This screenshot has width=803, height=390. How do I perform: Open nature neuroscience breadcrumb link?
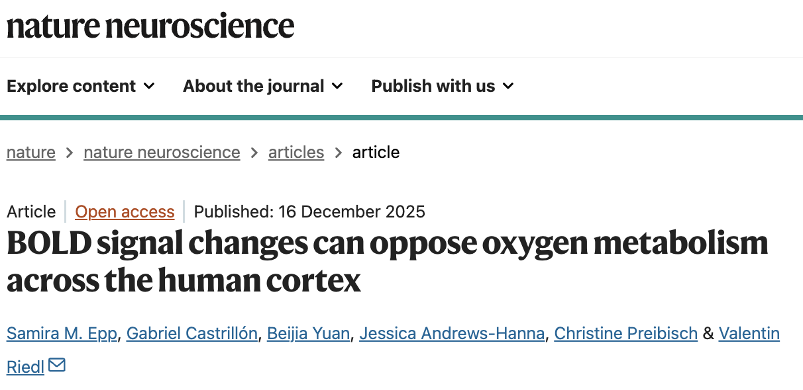(x=162, y=153)
